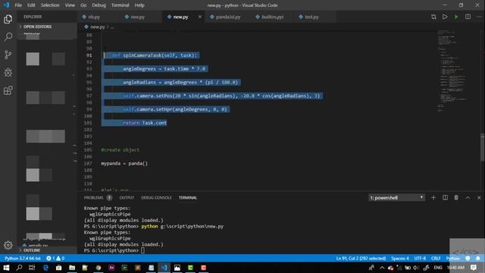Open the Search view in activity bar
Screen dimensions: 485x273
pyautogui.click(x=8, y=37)
